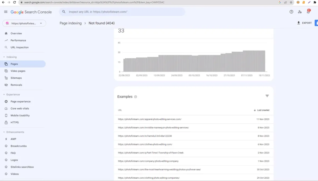Click the 30 Oct 2023 crawl date
This screenshot has height=181, width=318.
(263, 170)
